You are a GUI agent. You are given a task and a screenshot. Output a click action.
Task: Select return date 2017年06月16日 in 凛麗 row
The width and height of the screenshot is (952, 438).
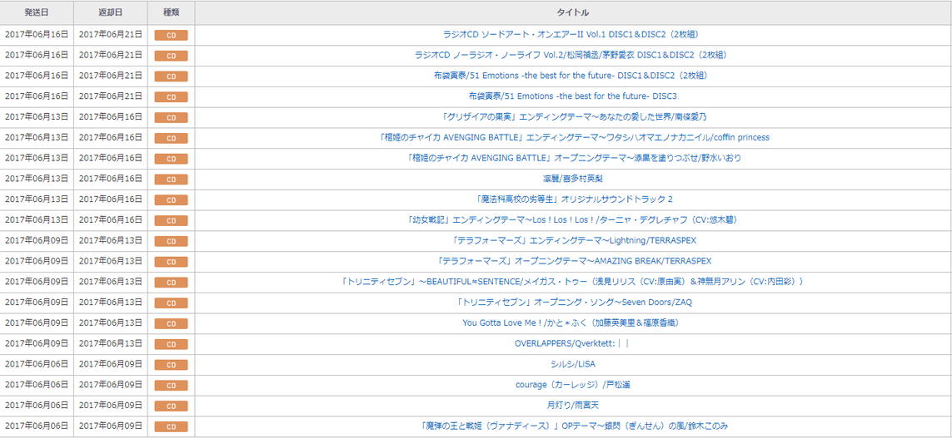point(111,179)
